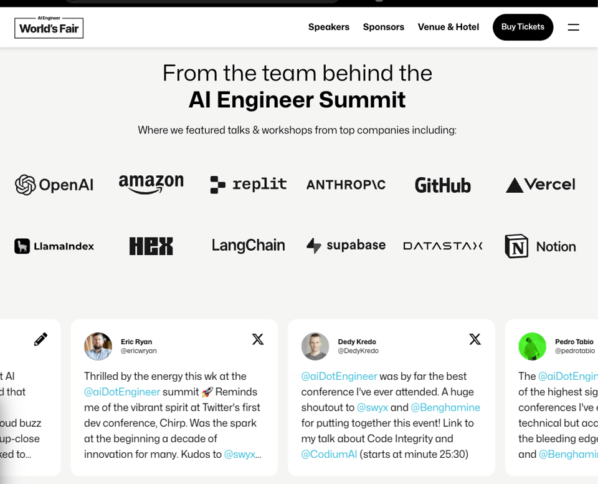Click the Supabase logo

tap(346, 246)
